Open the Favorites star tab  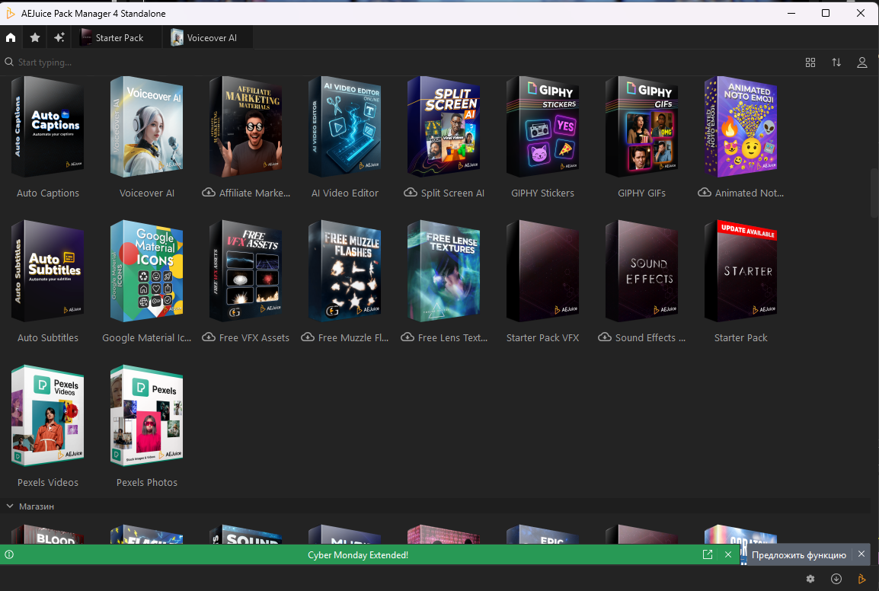click(x=35, y=37)
